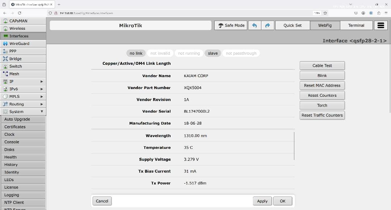
Task: Click the MPLS menu icon
Action: point(5,97)
